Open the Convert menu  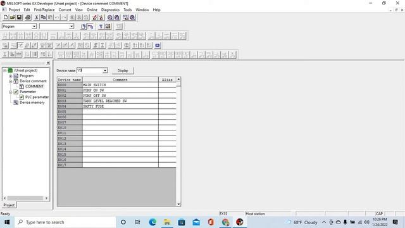click(x=65, y=10)
